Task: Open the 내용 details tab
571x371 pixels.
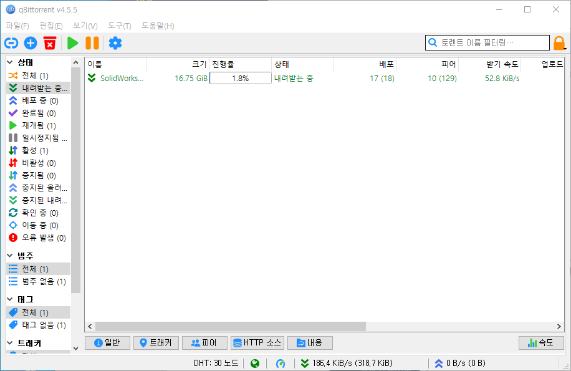Action: tap(310, 342)
